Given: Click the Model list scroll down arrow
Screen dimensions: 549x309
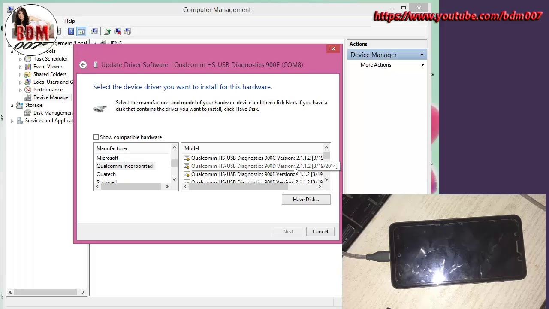Looking at the screenshot, I should point(326,179).
